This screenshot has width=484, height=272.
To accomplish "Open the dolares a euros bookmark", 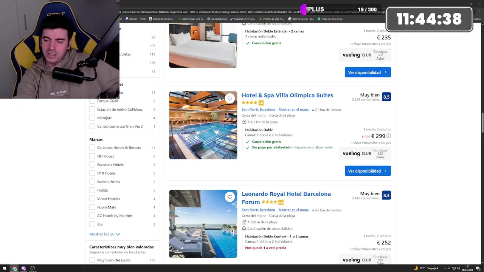I will point(301,19).
